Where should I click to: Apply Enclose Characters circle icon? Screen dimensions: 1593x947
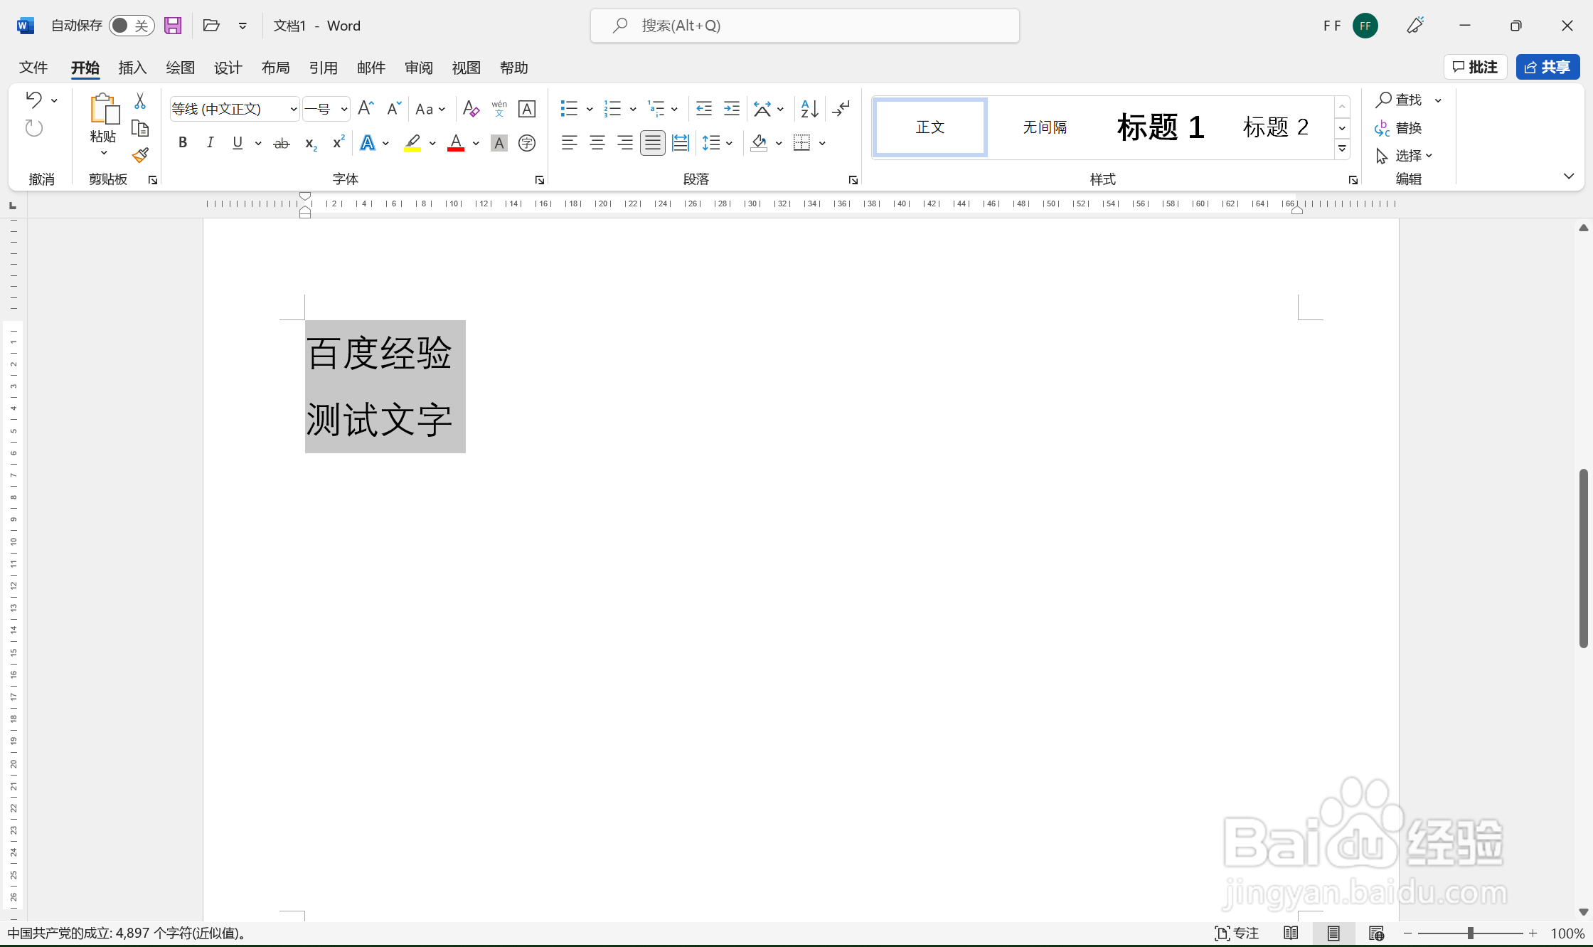527,143
